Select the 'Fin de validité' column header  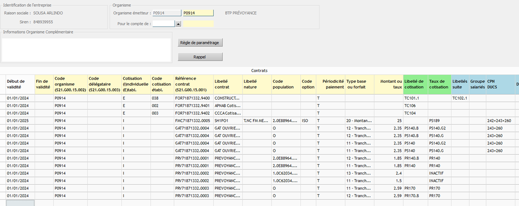point(44,84)
